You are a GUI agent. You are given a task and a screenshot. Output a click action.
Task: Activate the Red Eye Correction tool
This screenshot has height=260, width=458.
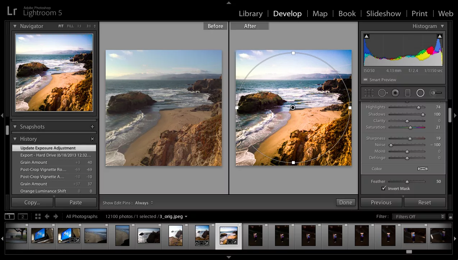[395, 93]
